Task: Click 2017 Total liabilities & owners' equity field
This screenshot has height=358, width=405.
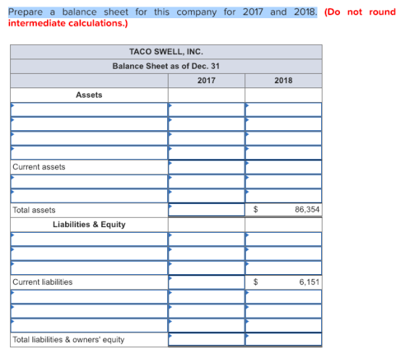Action: 206,339
